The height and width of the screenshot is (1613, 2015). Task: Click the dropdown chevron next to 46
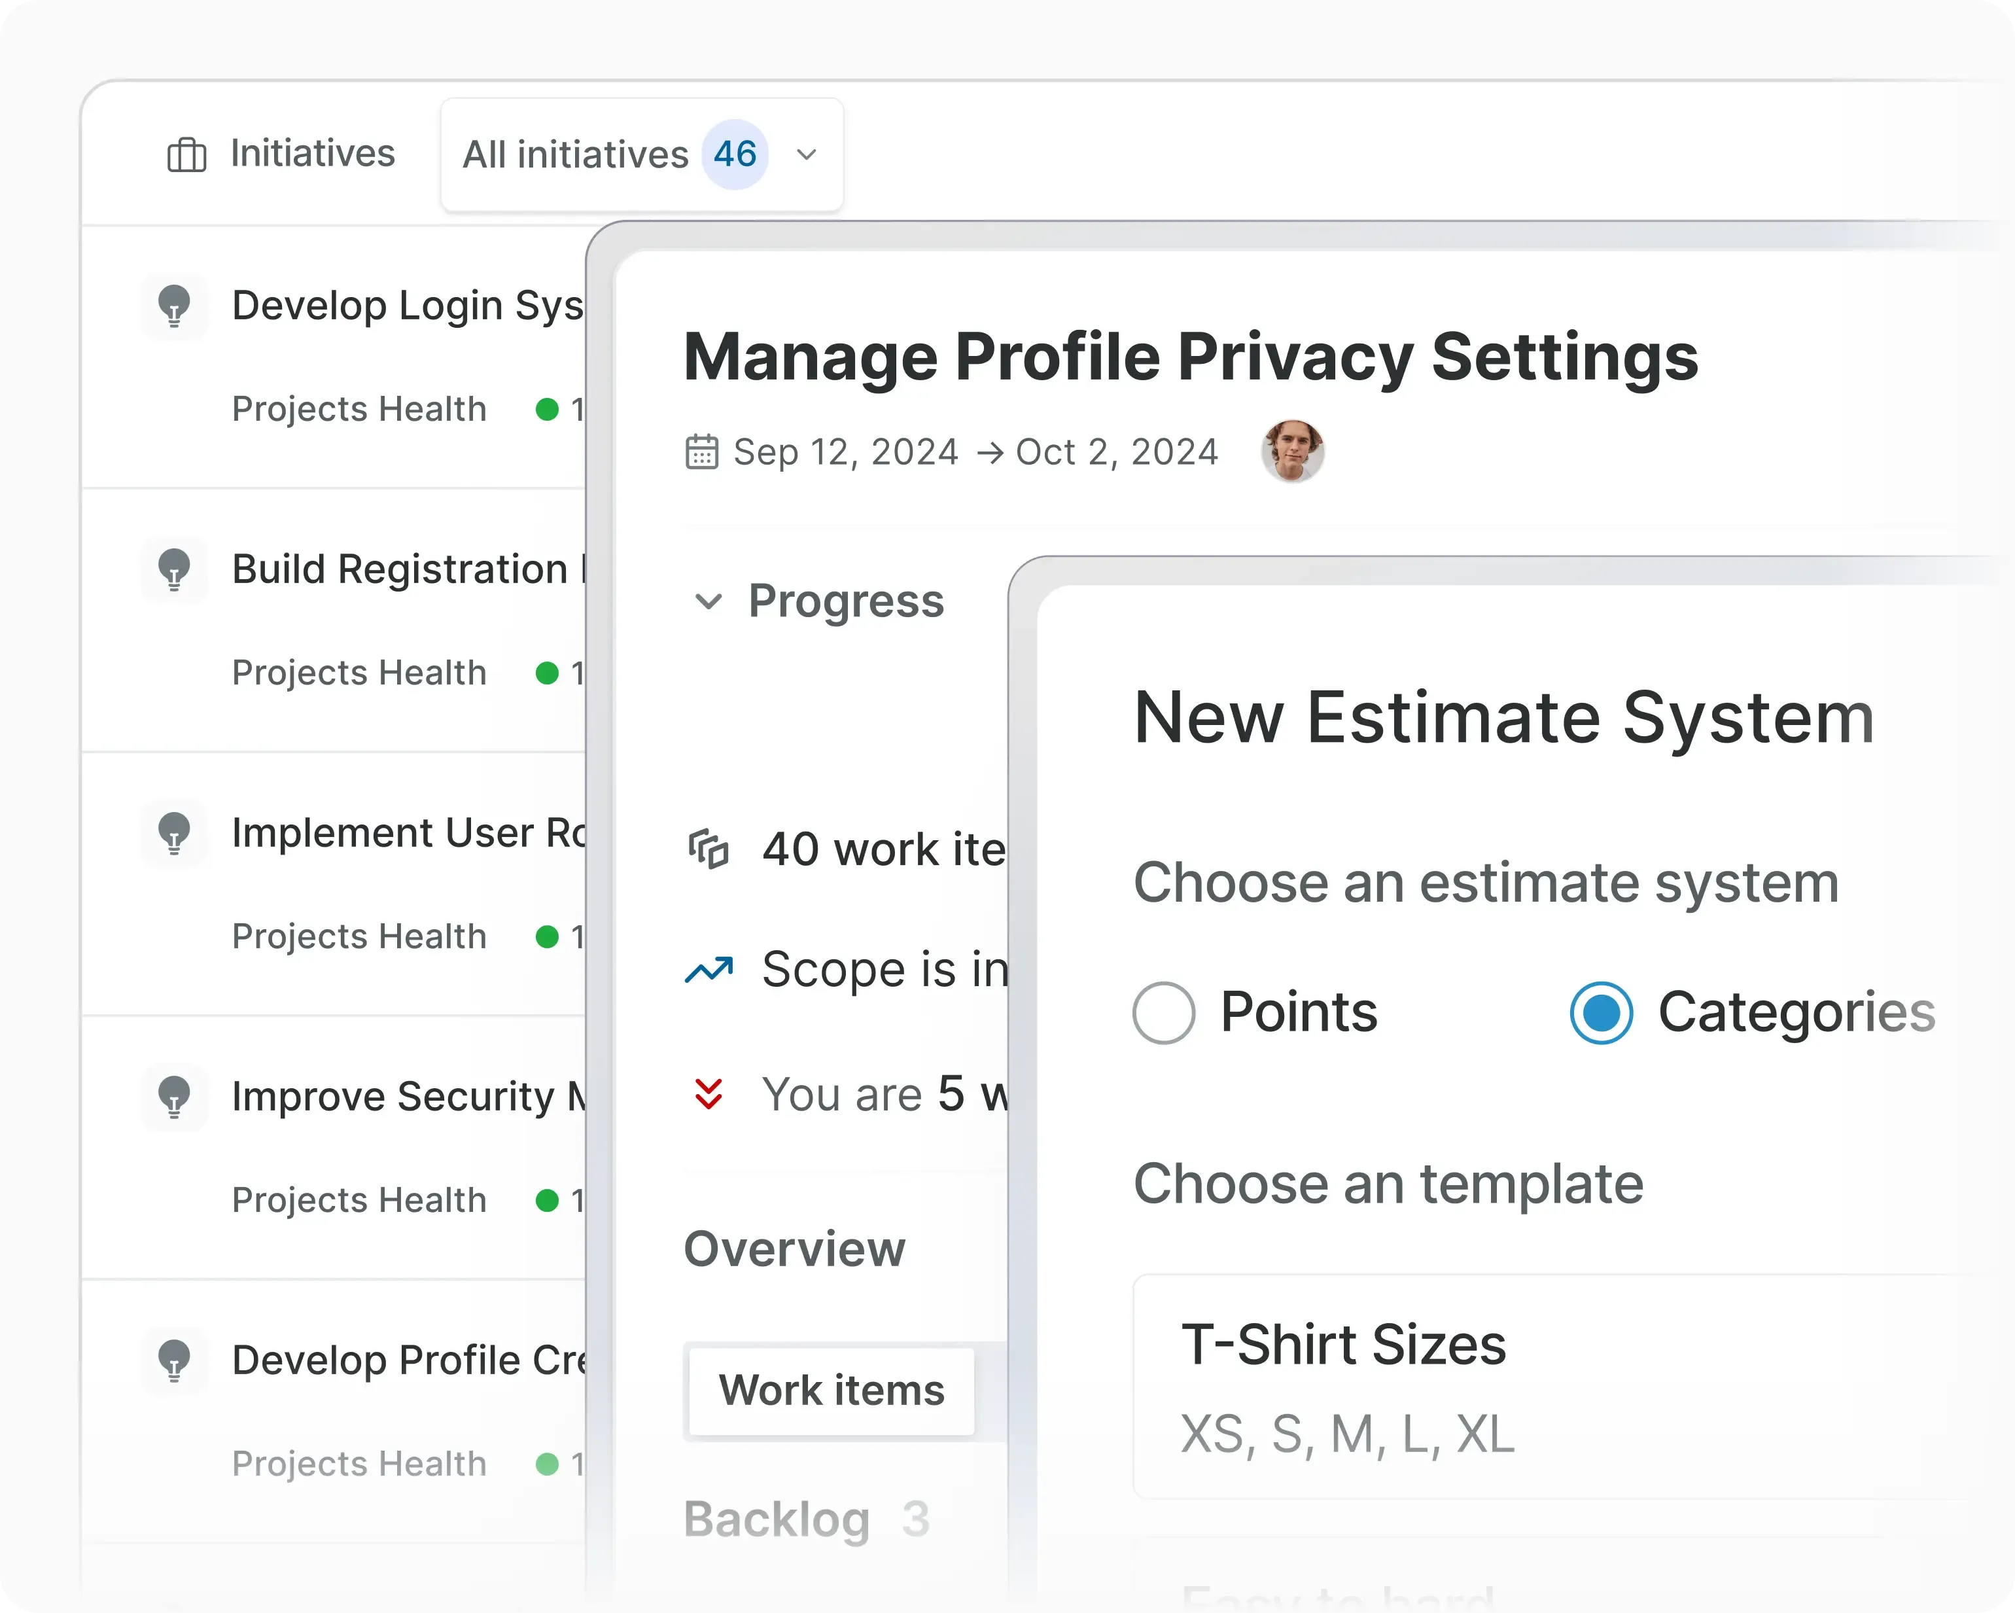tap(807, 154)
